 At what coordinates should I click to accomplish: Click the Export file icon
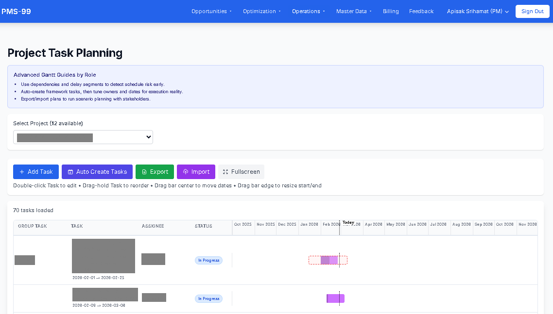click(x=144, y=172)
